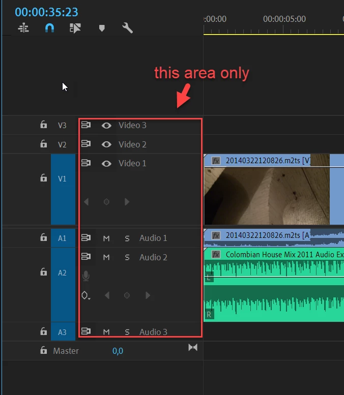344x395 pixels.
Task: Click the Audio 1 track name
Action: (x=153, y=238)
